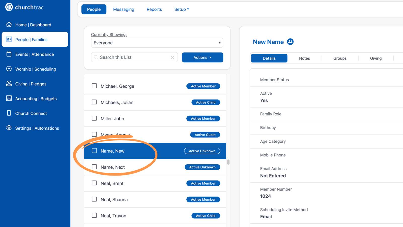Check the box for Name, New
403x227 pixels.
(94, 151)
